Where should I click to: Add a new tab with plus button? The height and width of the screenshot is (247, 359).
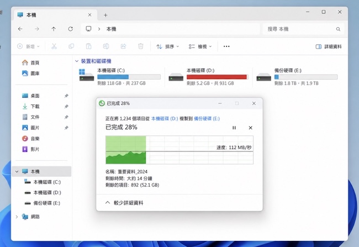click(x=105, y=15)
